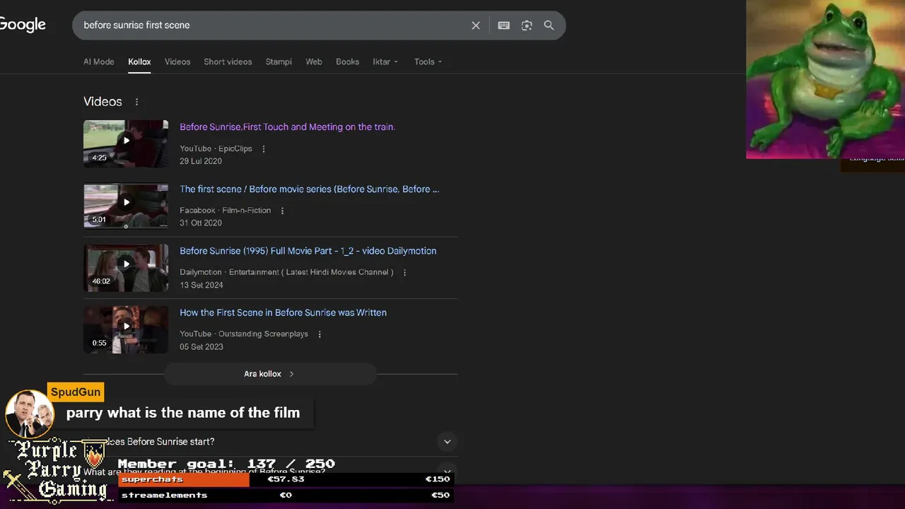Click the 'Videos' section heading
The height and width of the screenshot is (509, 905).
pos(103,102)
